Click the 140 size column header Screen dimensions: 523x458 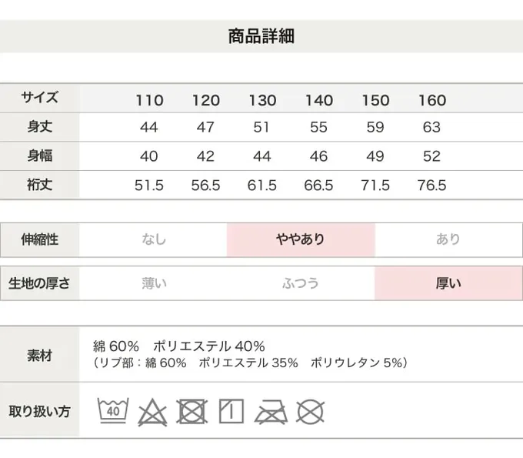pyautogui.click(x=319, y=100)
